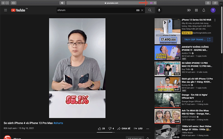Run search with magnifier button
This screenshot has height=139, width=223.
click(x=150, y=10)
